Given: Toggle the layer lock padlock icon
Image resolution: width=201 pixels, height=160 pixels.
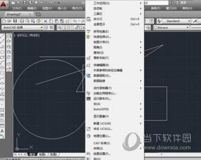Looking at the screenshot, I should point(77,27).
